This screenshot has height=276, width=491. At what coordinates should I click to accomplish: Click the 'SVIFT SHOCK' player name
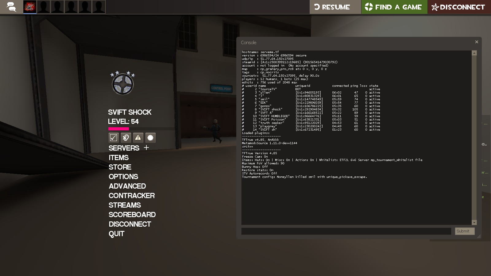coord(130,112)
